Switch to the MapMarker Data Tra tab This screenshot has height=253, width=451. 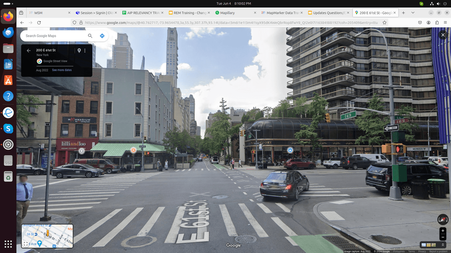click(x=282, y=13)
